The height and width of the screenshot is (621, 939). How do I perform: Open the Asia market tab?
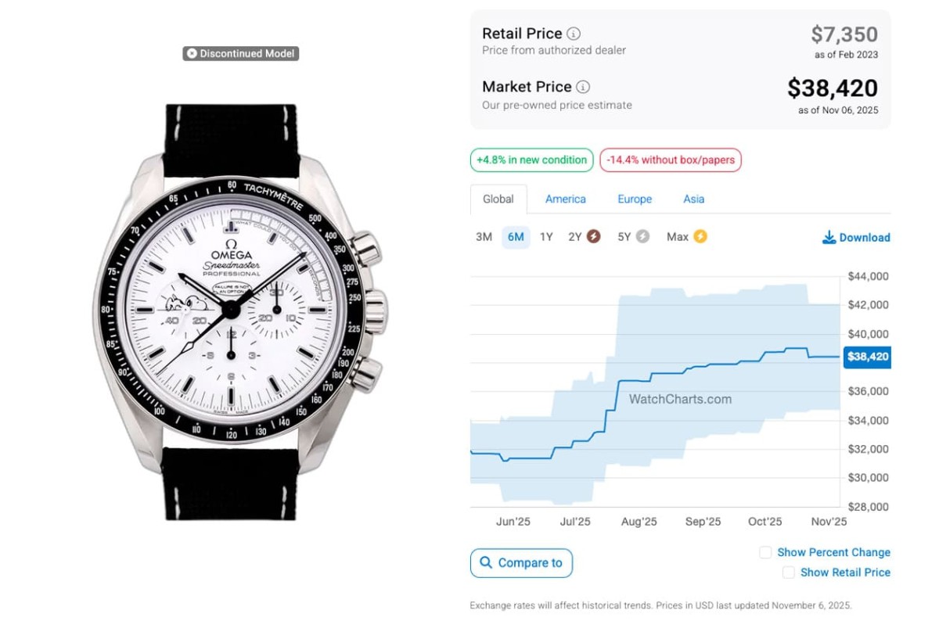[693, 199]
